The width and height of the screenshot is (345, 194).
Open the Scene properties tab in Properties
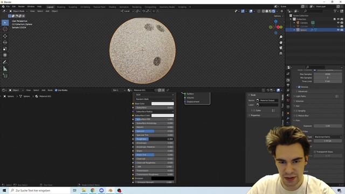288,95
